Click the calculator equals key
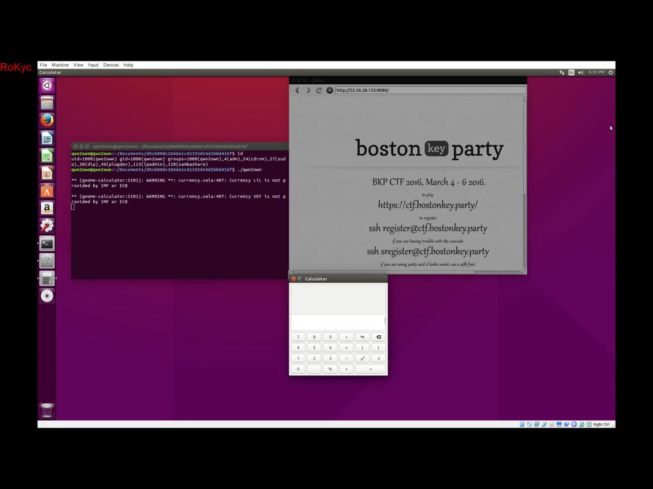Viewport: 653px width, 489px height. coord(371,369)
